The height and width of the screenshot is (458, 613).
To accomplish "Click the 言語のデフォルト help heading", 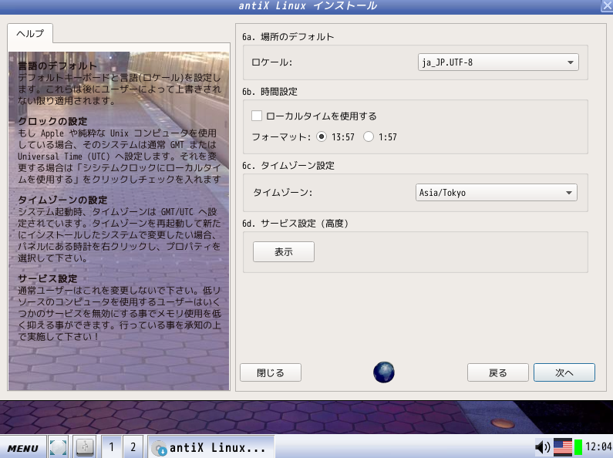I will point(57,66).
